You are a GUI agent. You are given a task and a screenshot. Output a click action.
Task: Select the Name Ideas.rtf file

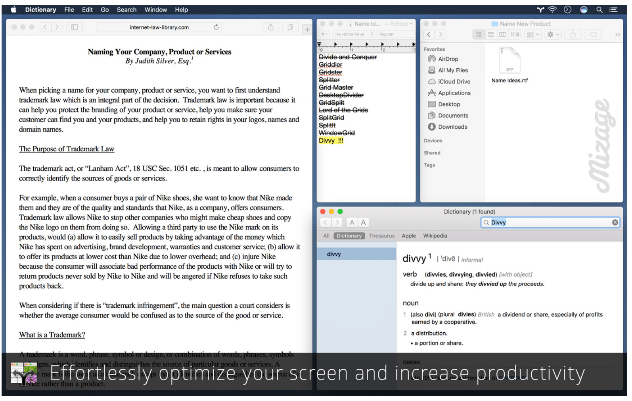coord(509,65)
